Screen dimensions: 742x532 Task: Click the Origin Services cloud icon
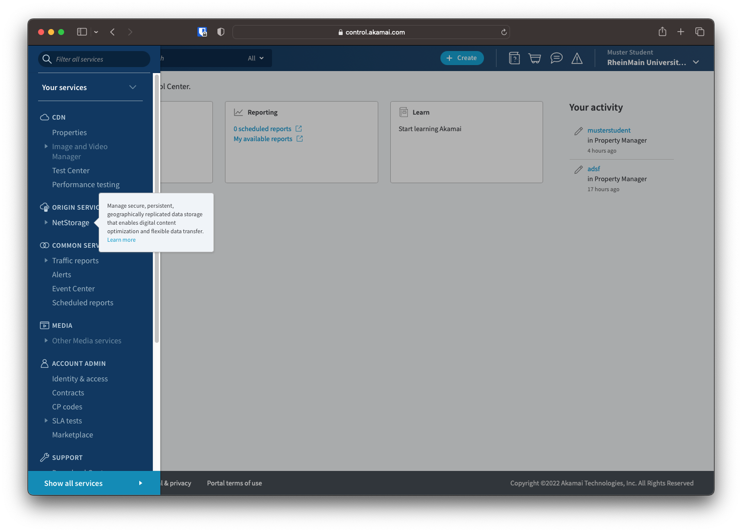pyautogui.click(x=45, y=207)
